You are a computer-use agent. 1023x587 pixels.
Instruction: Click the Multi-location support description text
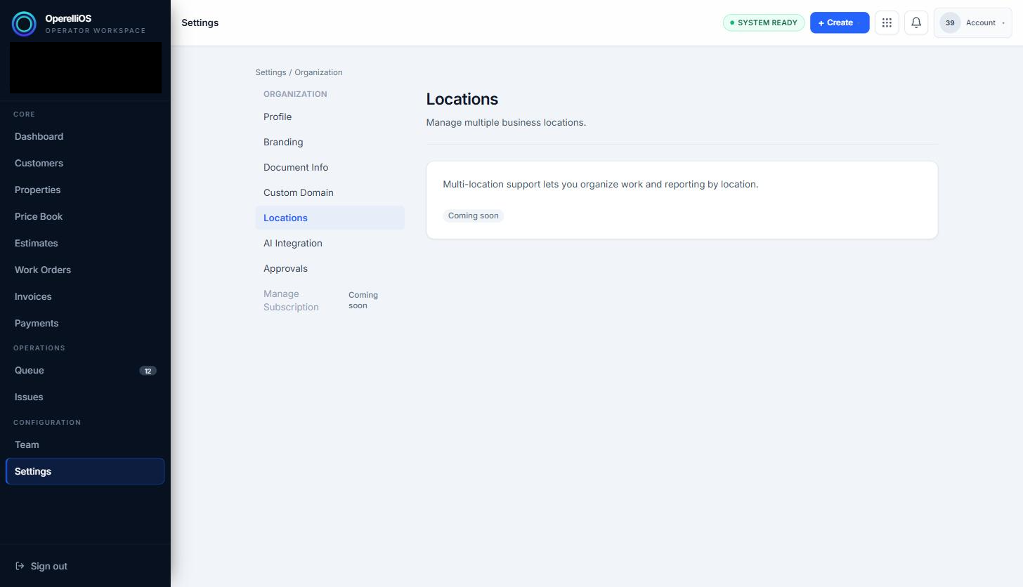(x=600, y=184)
